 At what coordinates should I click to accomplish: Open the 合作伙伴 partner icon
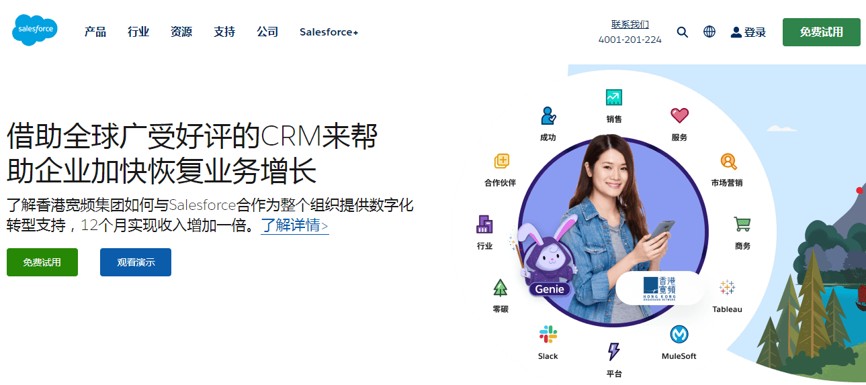tap(502, 161)
